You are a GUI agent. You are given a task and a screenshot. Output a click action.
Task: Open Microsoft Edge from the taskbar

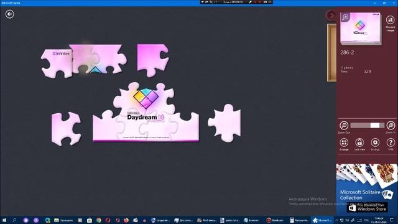47,220
